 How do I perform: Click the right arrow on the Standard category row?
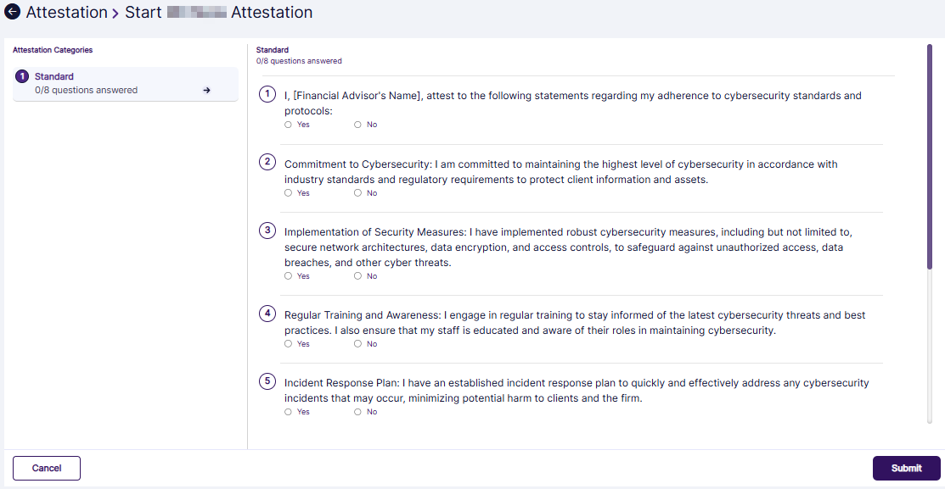point(206,90)
